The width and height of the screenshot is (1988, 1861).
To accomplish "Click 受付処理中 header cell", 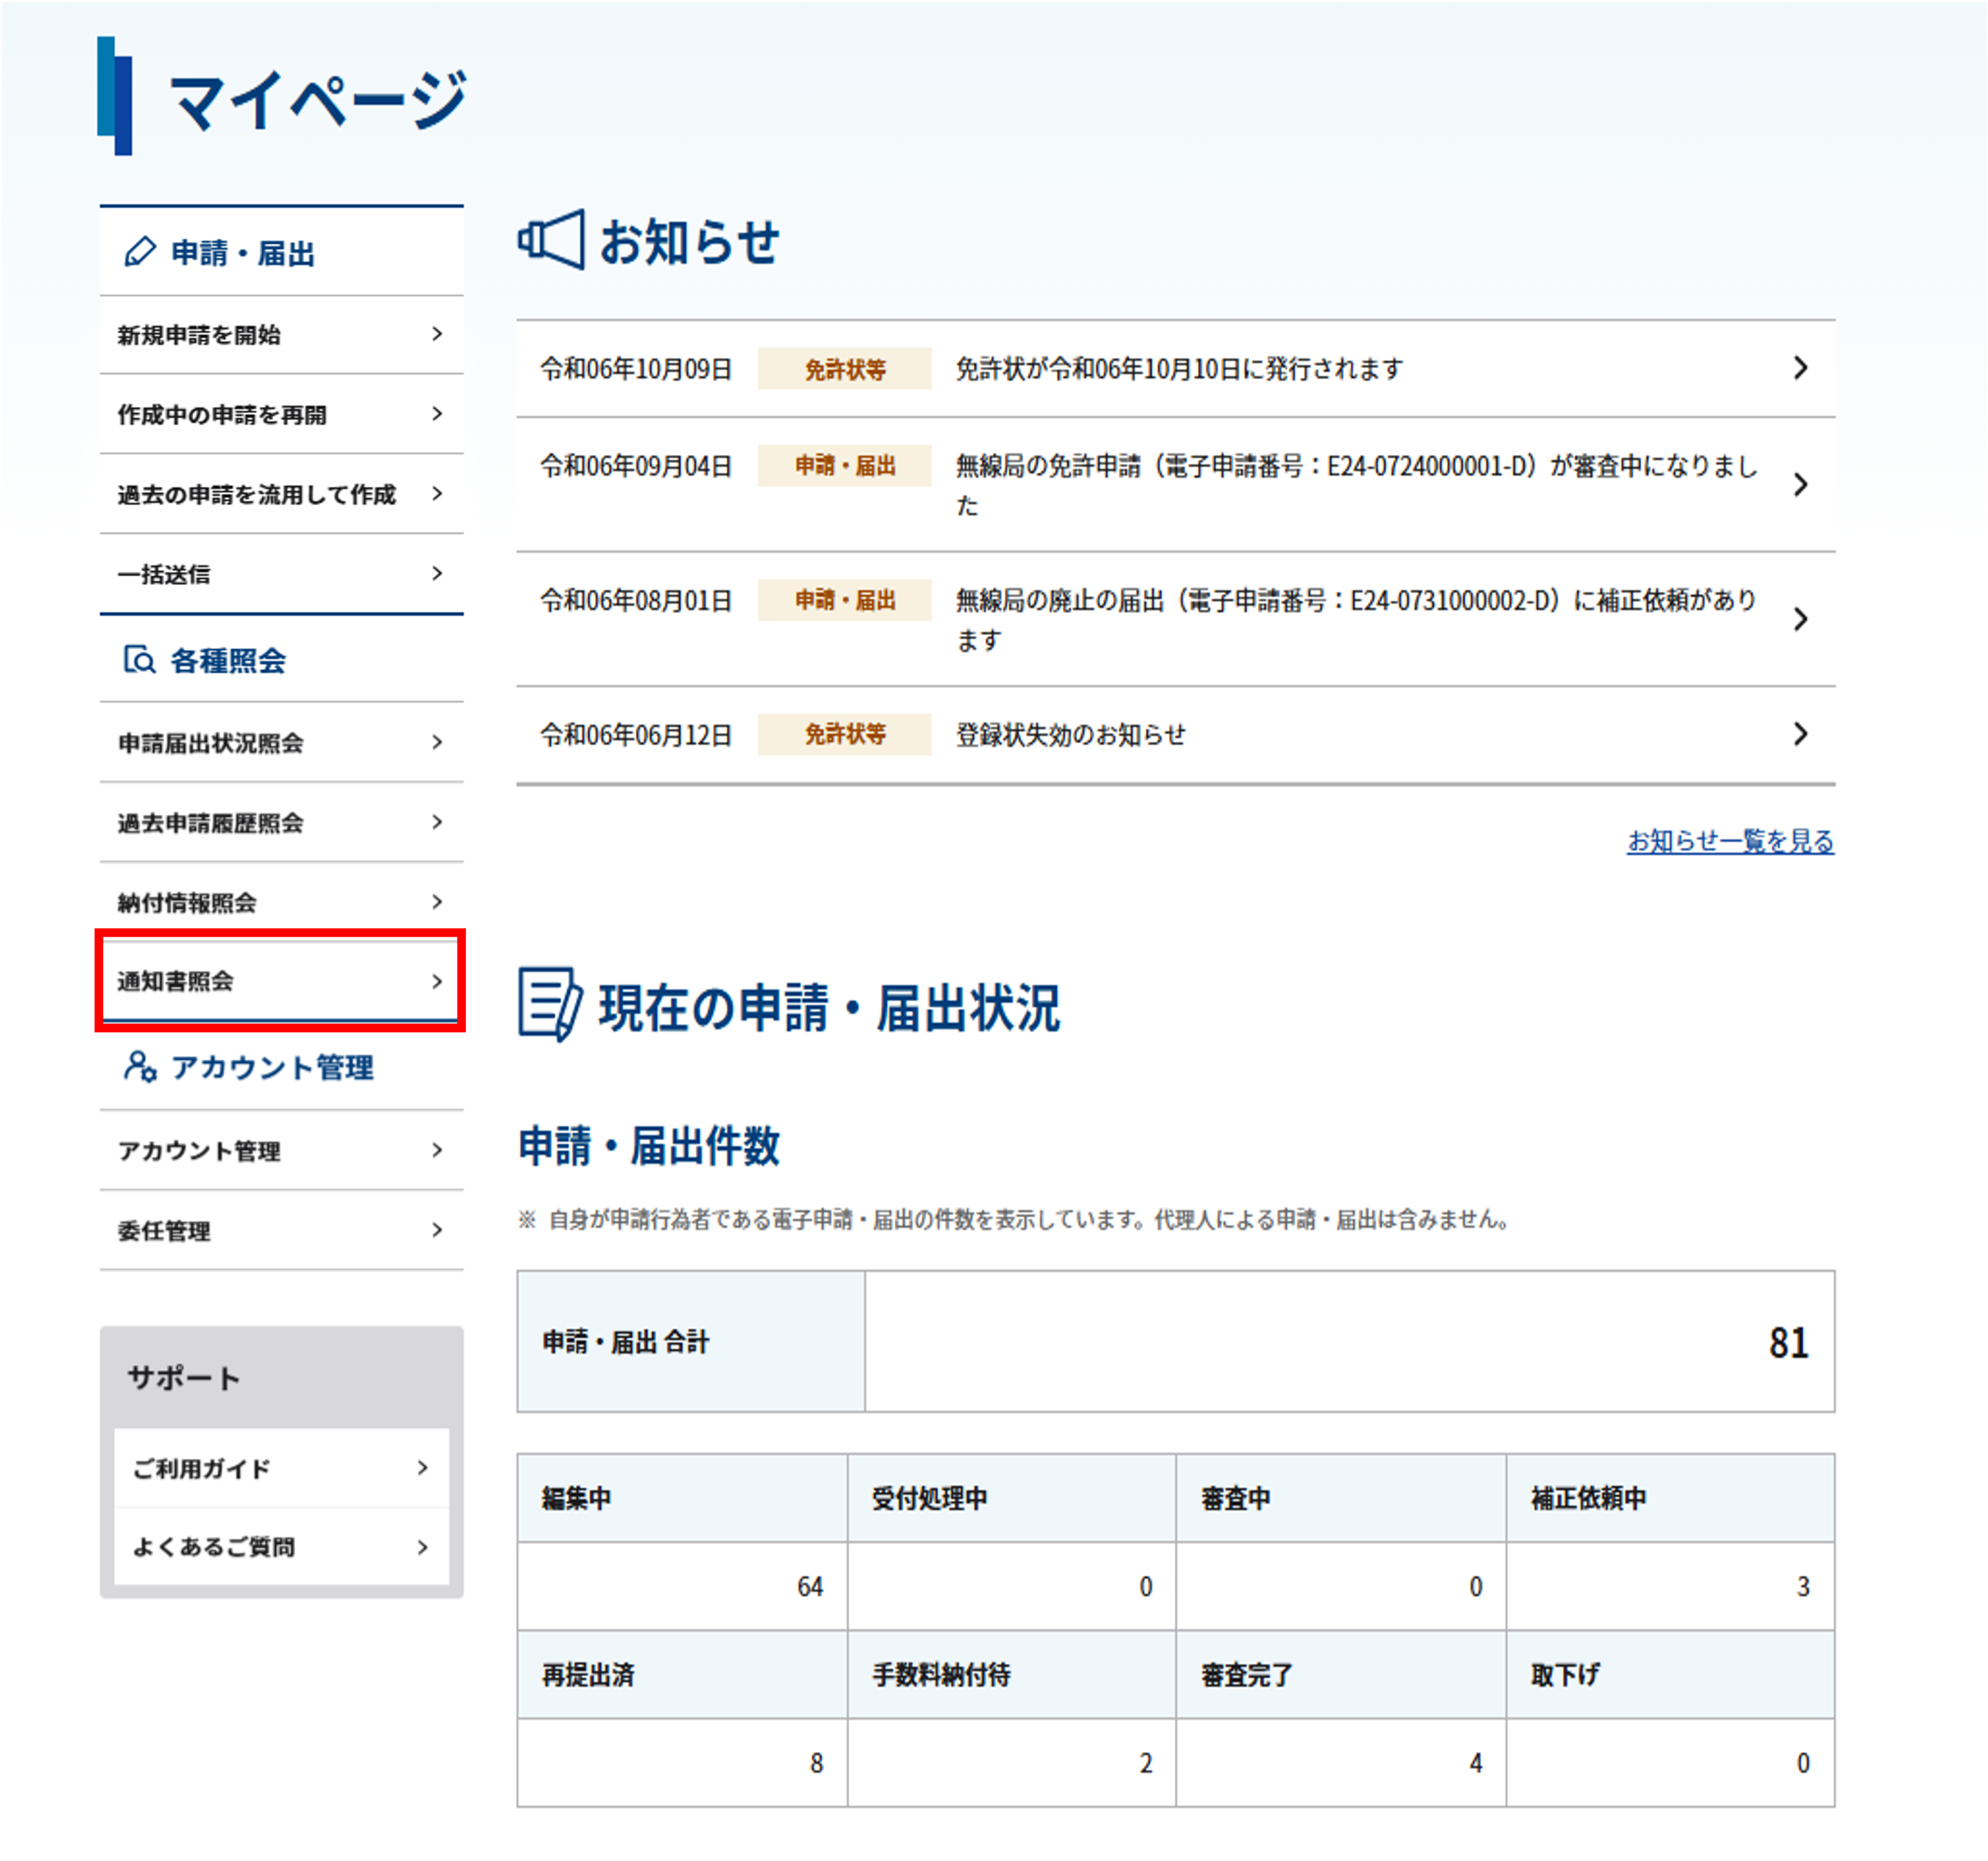I will coord(1012,1498).
